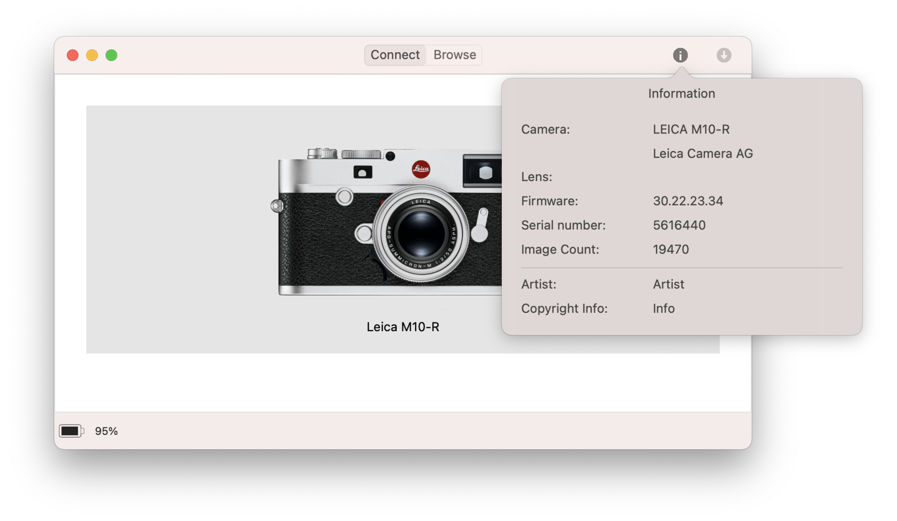Viewport: 897px width, 521px height.
Task: Click the battery indicator in the status bar
Action: click(x=71, y=430)
